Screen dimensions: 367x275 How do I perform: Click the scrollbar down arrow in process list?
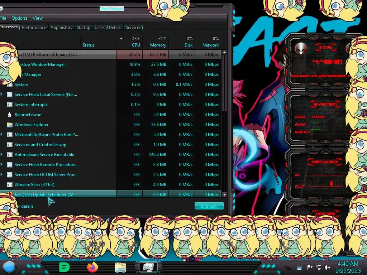[224, 194]
